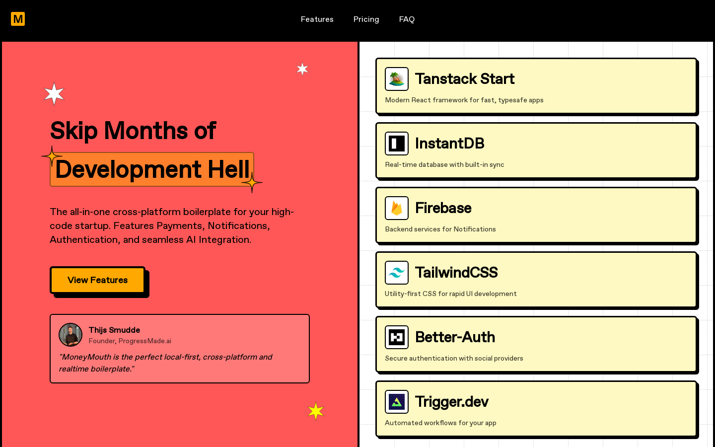Open the Features nav item

[317, 19]
